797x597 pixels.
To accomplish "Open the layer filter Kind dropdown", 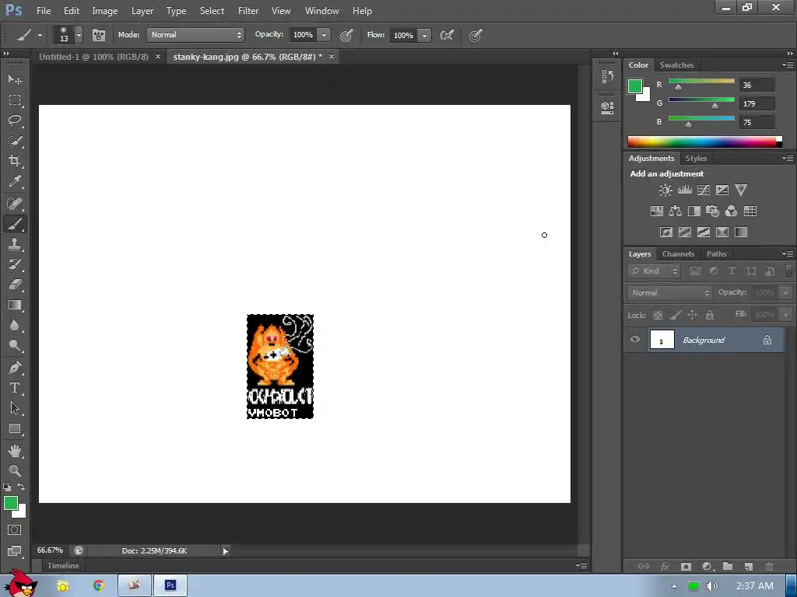I will pos(654,271).
